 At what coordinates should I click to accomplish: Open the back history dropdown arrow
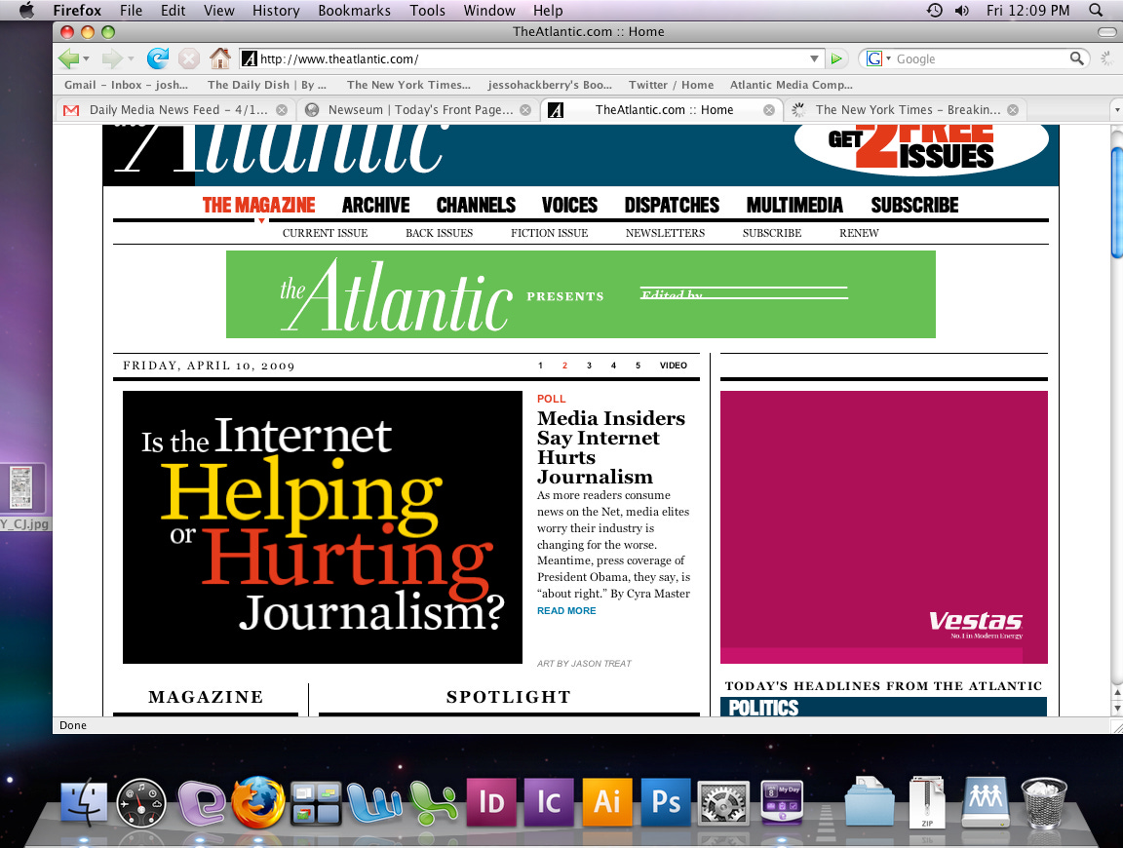tap(86, 58)
